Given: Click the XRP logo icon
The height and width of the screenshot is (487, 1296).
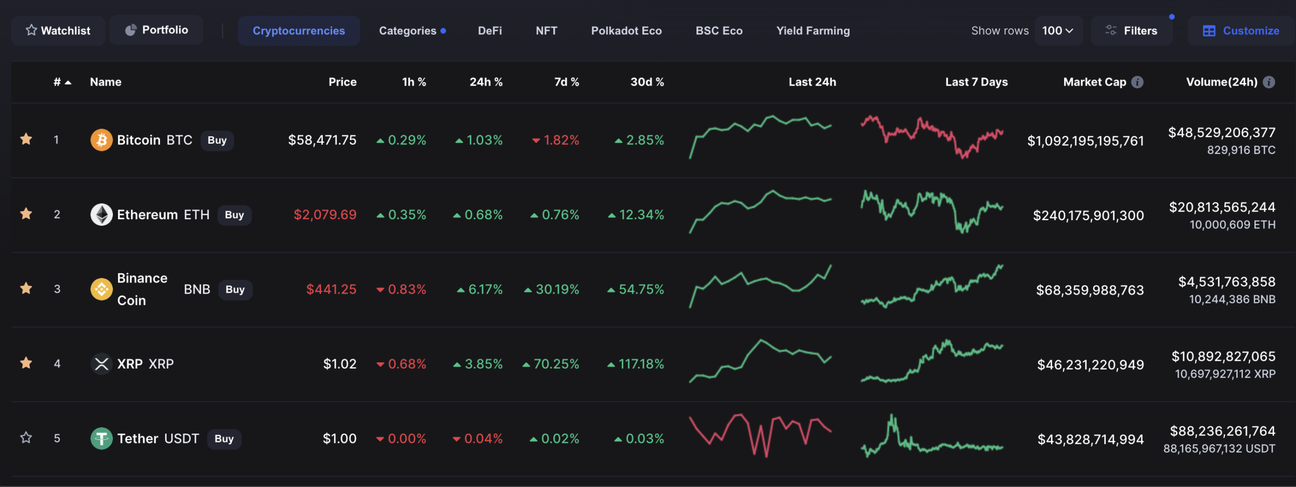Looking at the screenshot, I should 101,364.
